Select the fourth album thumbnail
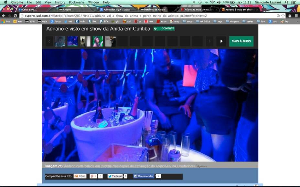300x187 pixels. tap(98, 41)
